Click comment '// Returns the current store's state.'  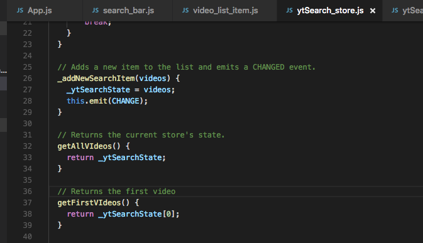(x=141, y=135)
